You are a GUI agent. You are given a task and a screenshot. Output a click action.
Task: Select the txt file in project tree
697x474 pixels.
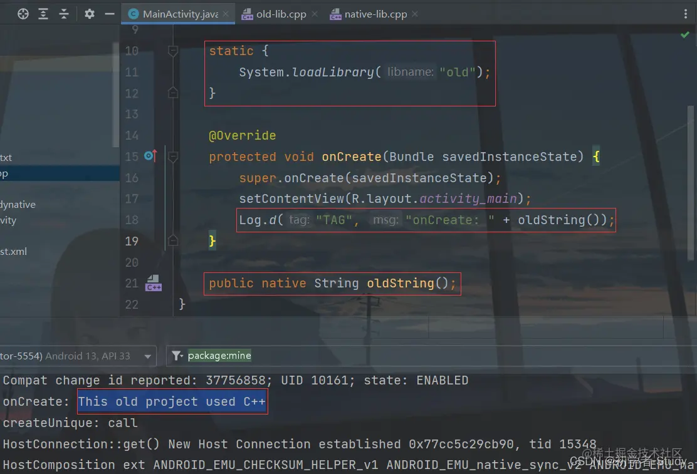[x=6, y=158]
